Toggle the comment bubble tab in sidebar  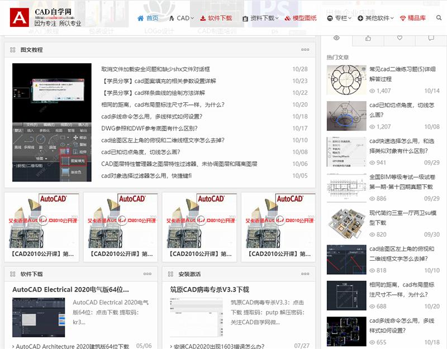[431, 37]
